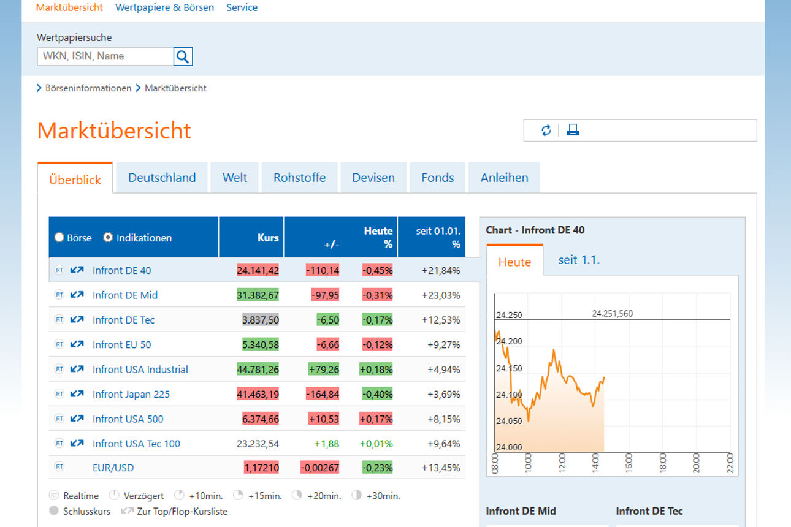Click the RT badge of Infront Japan 225

pyautogui.click(x=59, y=394)
